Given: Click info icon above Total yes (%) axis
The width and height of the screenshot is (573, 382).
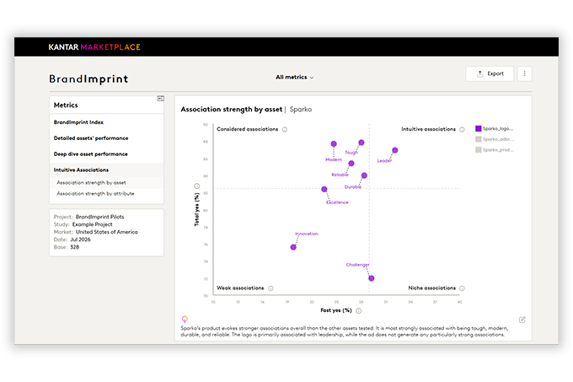Looking at the screenshot, I should [196, 186].
